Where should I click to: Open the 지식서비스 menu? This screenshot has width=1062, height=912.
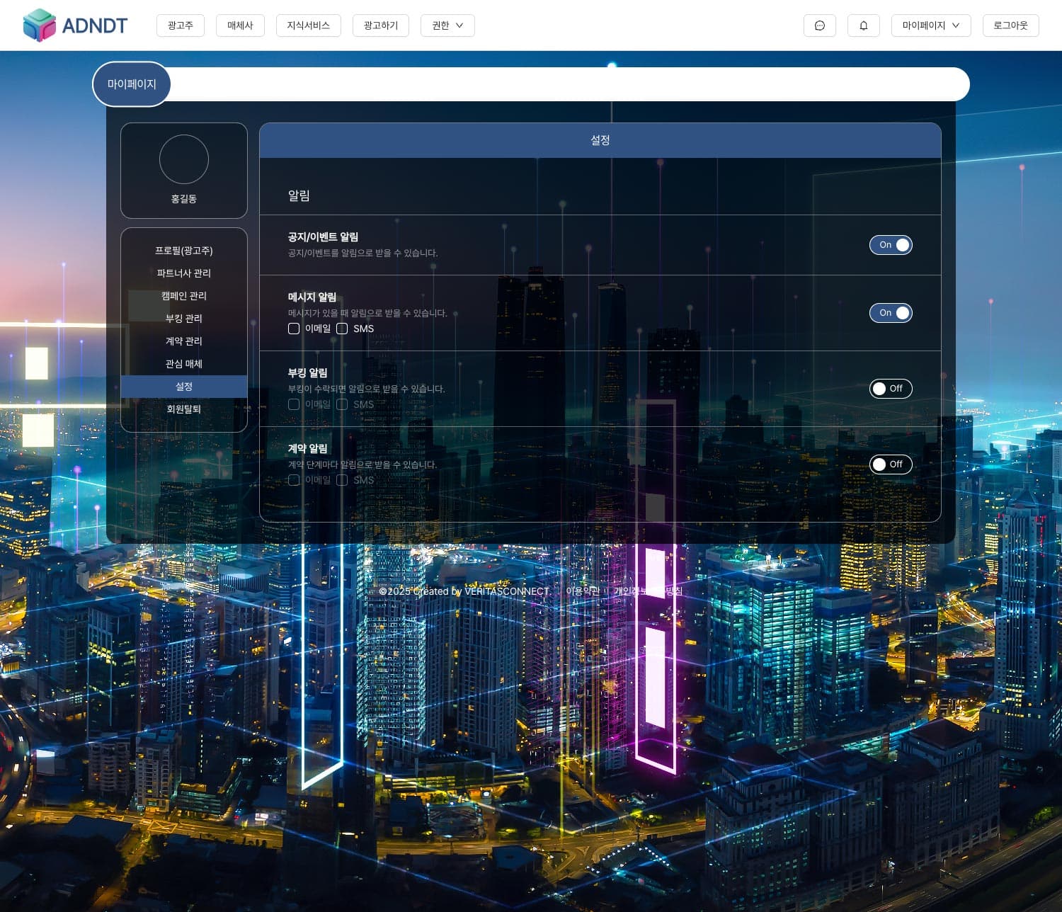pos(308,25)
